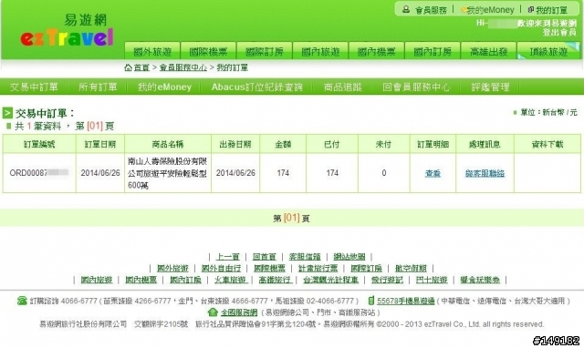
Task: Click 國內訂房 footer link
Action: (185, 280)
